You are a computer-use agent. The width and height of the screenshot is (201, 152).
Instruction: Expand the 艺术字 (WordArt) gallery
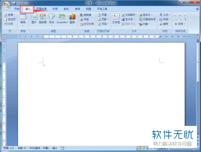pyautogui.click(x=128, y=19)
